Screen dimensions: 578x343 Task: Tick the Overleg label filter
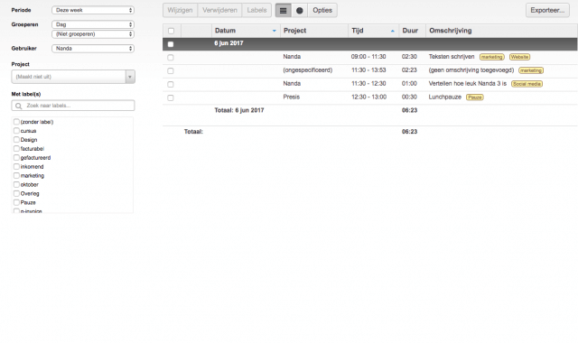click(16, 193)
